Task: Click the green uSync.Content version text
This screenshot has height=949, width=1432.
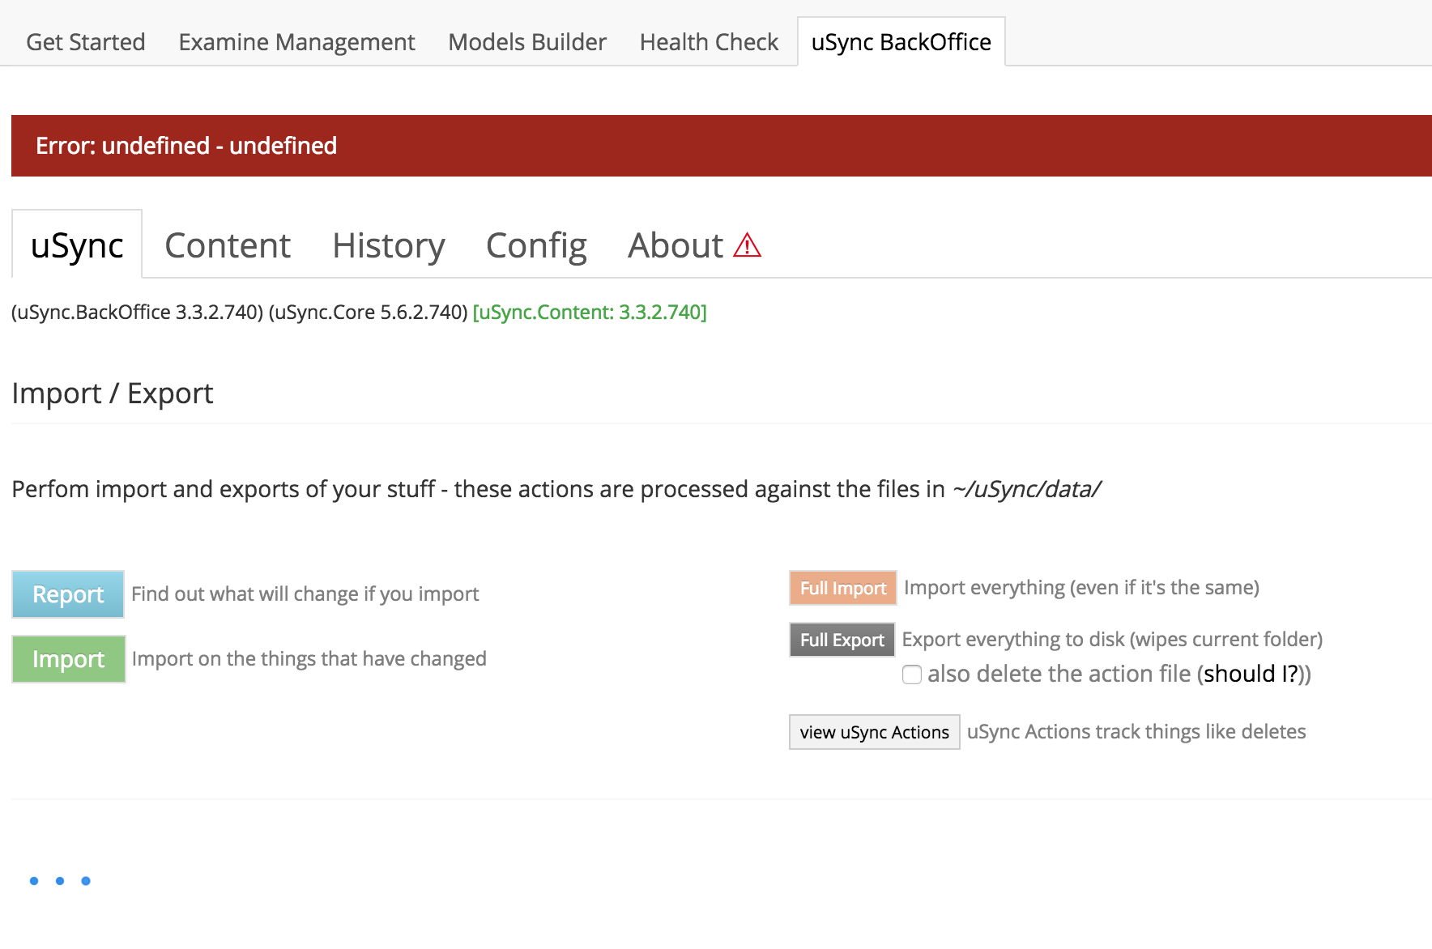Action: pyautogui.click(x=590, y=313)
